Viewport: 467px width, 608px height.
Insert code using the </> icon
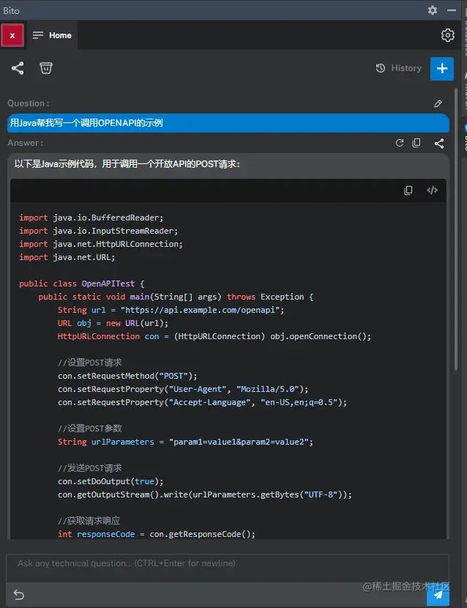tap(432, 190)
